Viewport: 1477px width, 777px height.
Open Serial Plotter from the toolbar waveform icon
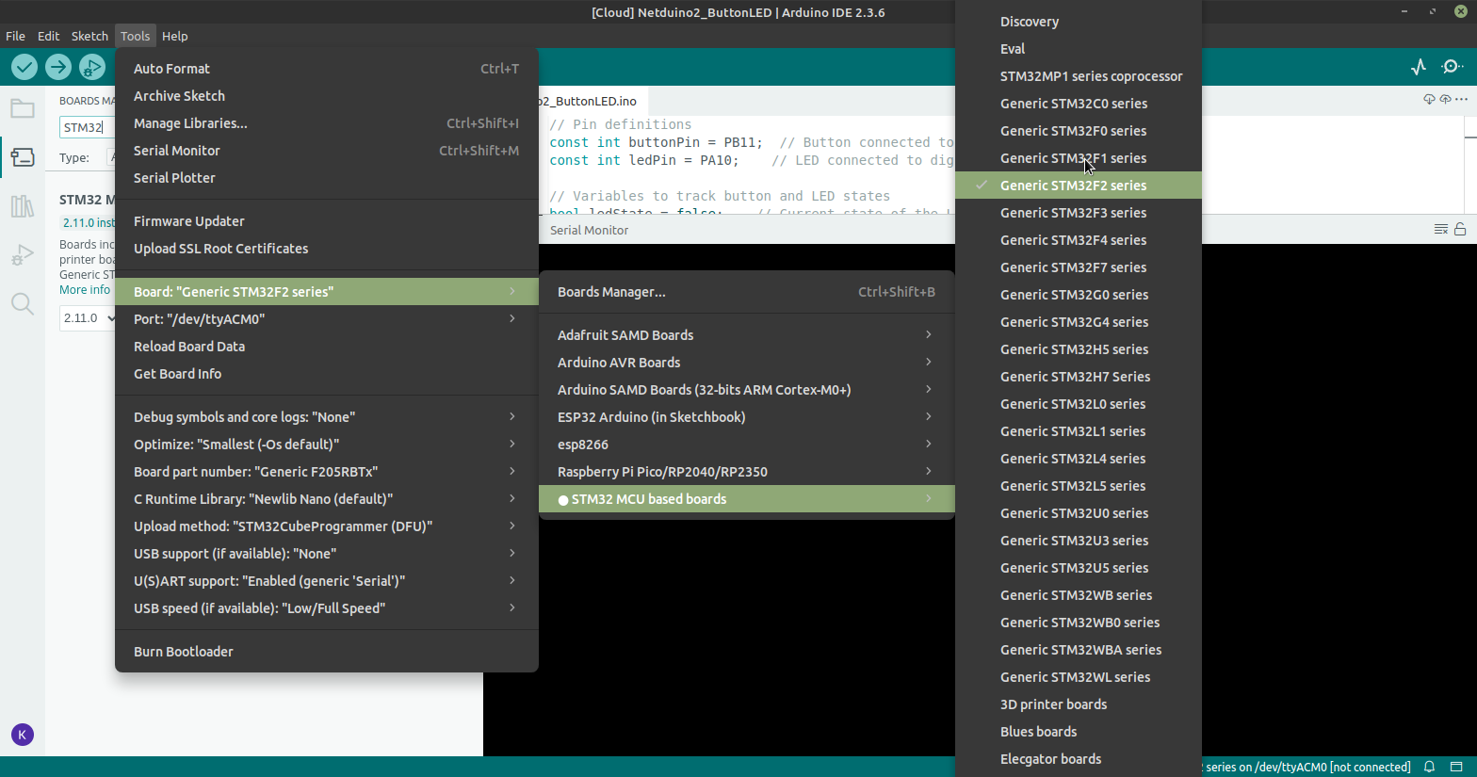tap(1419, 67)
